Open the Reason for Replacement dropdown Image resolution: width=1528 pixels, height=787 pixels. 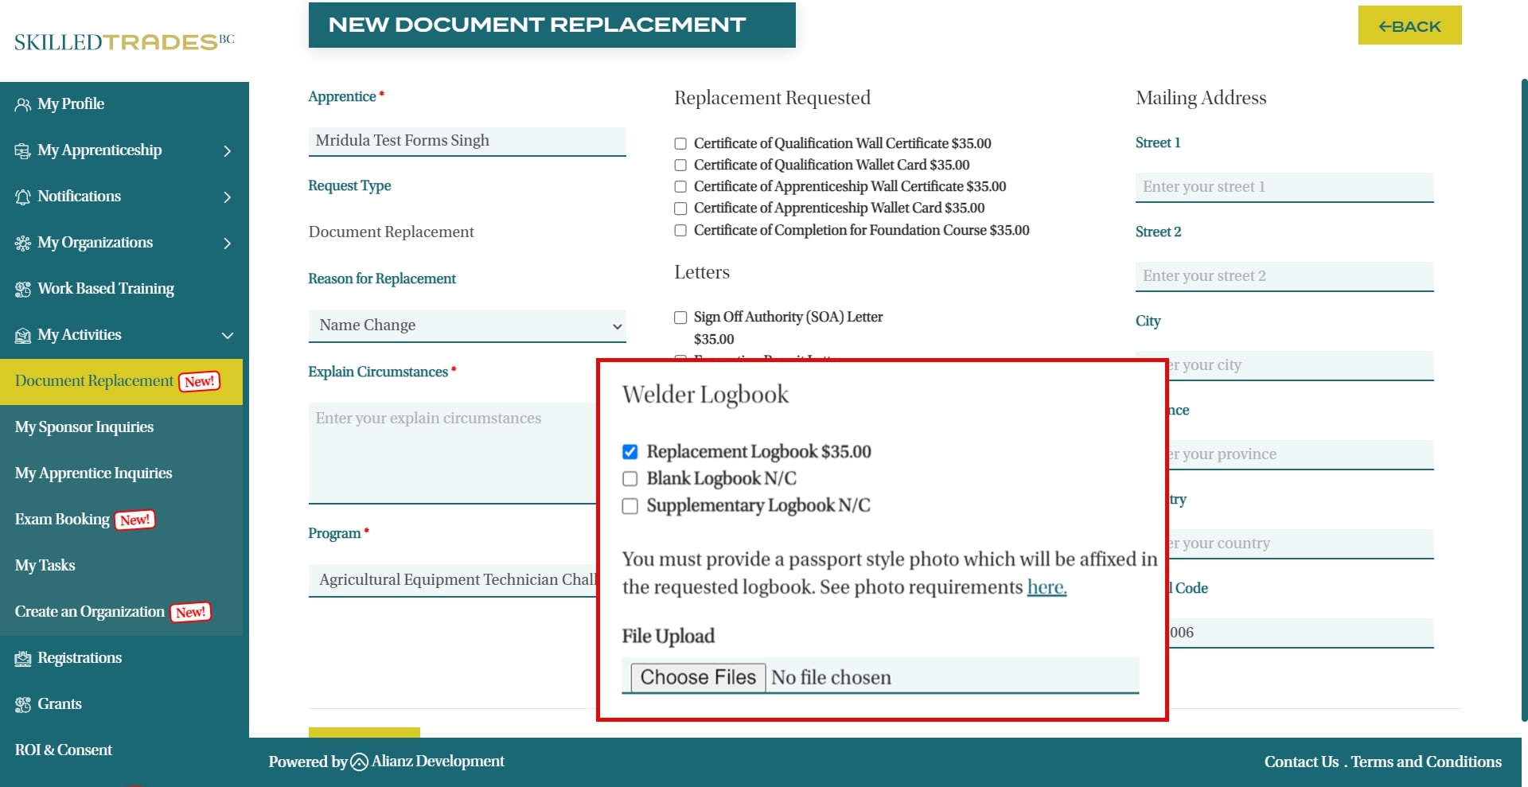(466, 325)
